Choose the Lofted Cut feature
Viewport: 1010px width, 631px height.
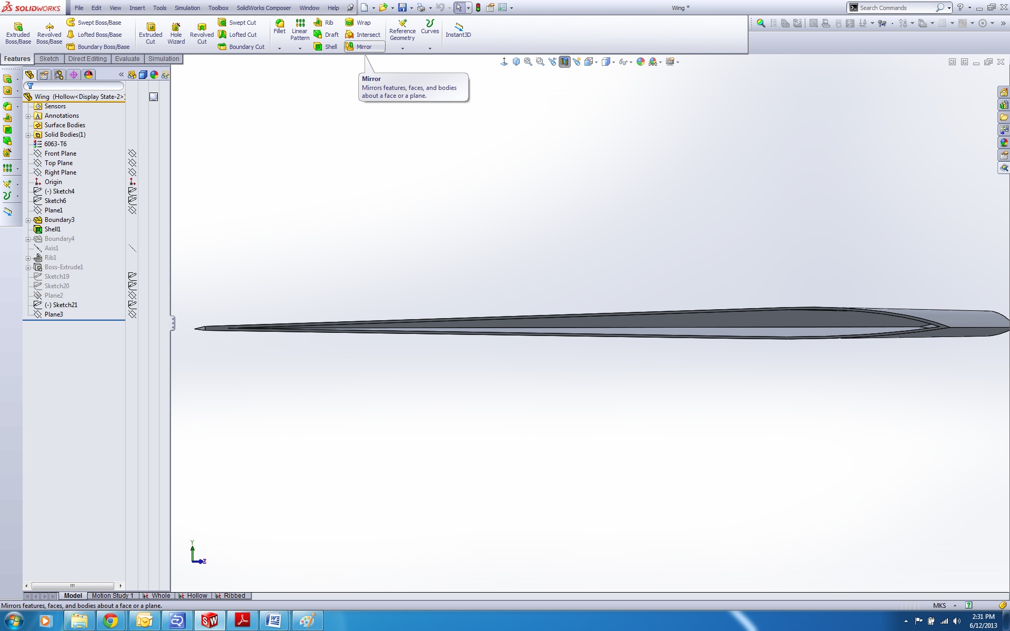pyautogui.click(x=237, y=35)
